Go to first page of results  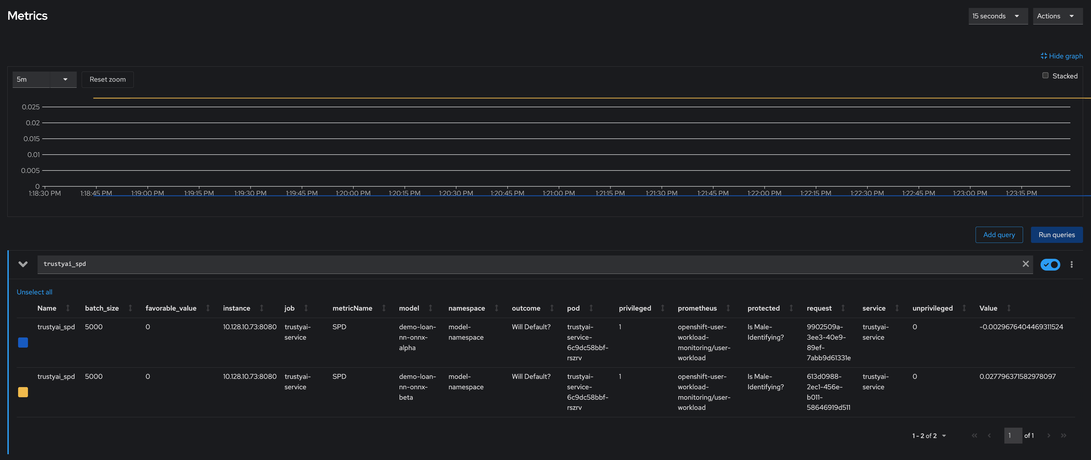click(974, 435)
